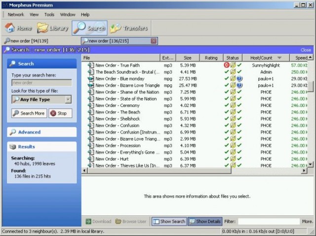Sort by the Size column header

(x=188, y=58)
